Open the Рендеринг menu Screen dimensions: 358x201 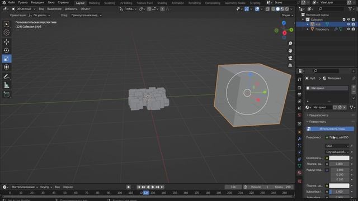tap(37, 2)
